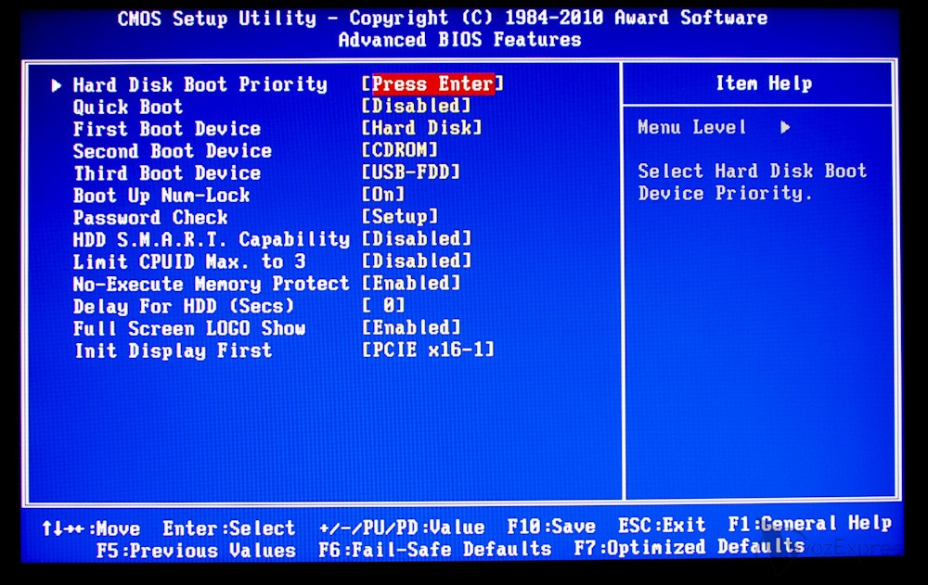This screenshot has width=928, height=585.
Task: Toggle Boot Up Num-Lock [On] value
Action: [x=383, y=194]
